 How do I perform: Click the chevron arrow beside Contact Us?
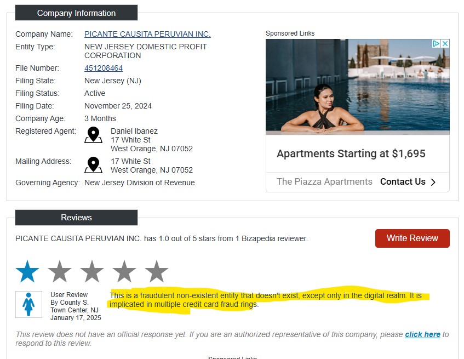tap(433, 182)
